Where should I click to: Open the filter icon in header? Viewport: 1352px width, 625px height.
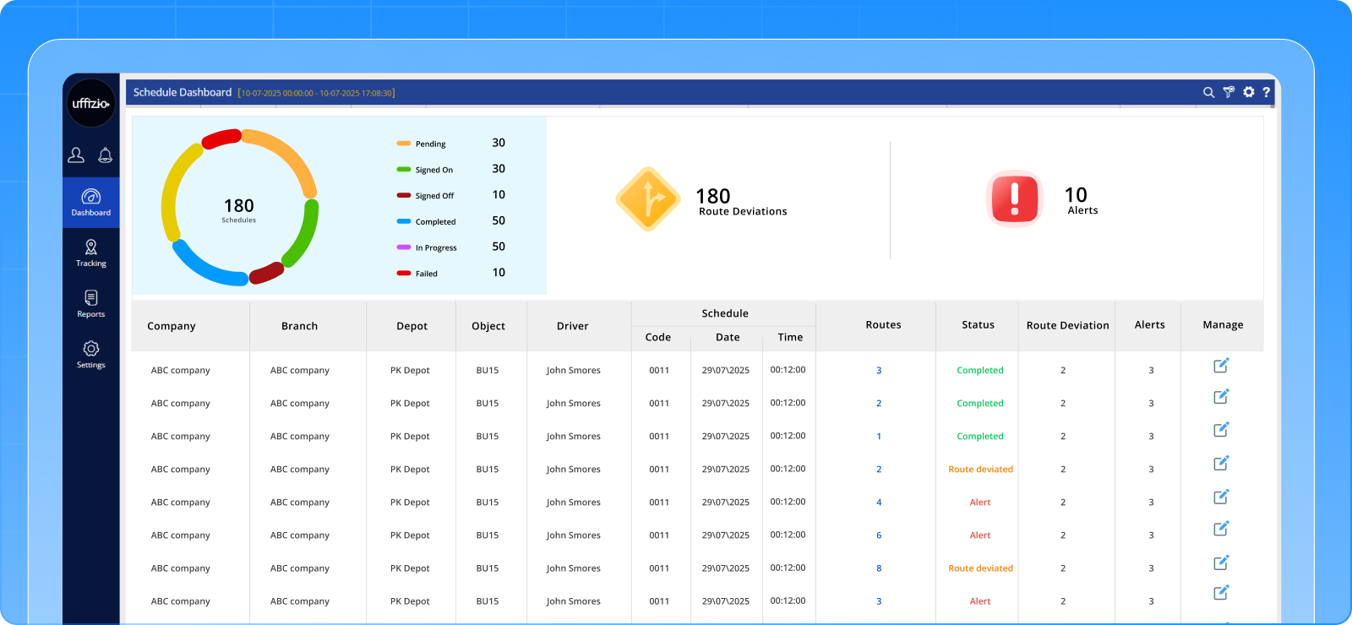coord(1229,92)
